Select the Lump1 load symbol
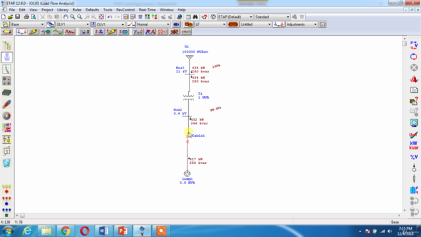The height and width of the screenshot is (237, 421). pos(187,174)
